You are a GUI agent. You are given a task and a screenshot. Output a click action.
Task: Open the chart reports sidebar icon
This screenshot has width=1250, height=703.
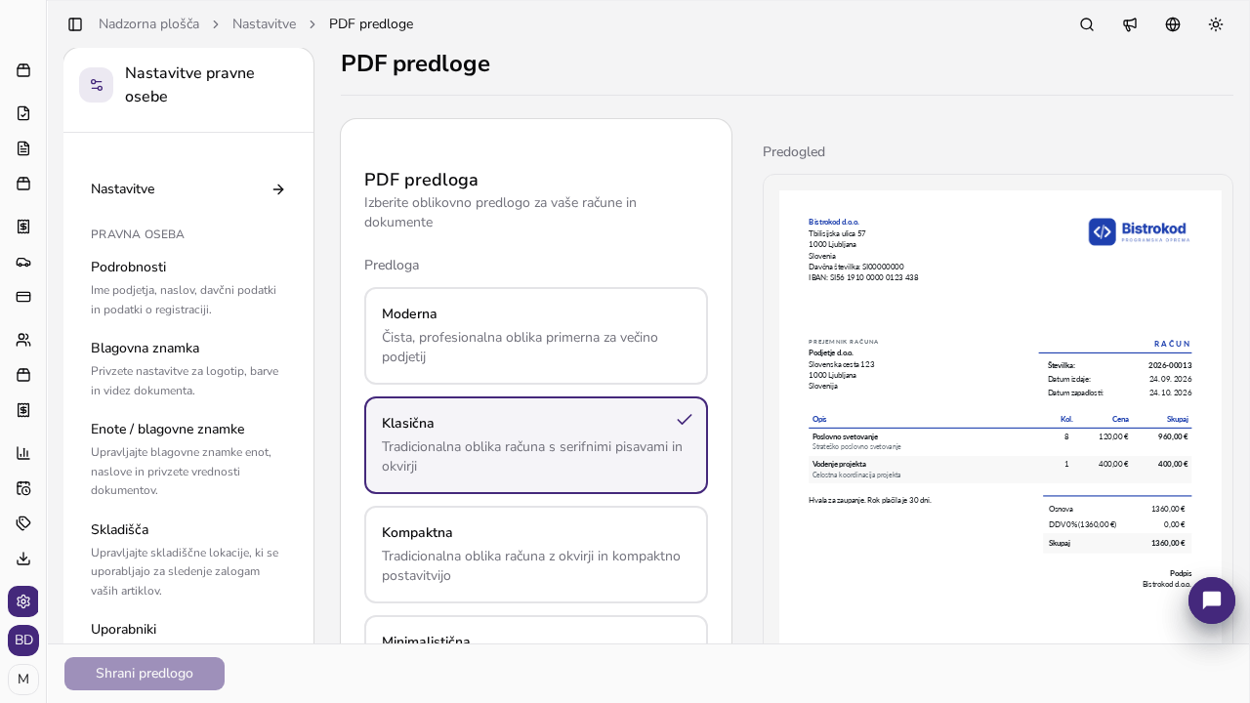[x=23, y=453]
